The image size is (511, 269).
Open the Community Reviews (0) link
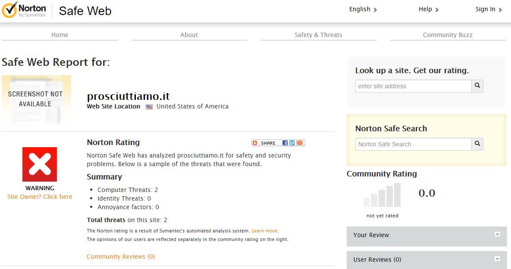tap(121, 257)
